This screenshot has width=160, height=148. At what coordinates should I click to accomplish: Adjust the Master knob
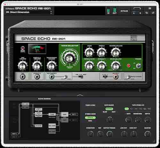[x=148, y=134]
